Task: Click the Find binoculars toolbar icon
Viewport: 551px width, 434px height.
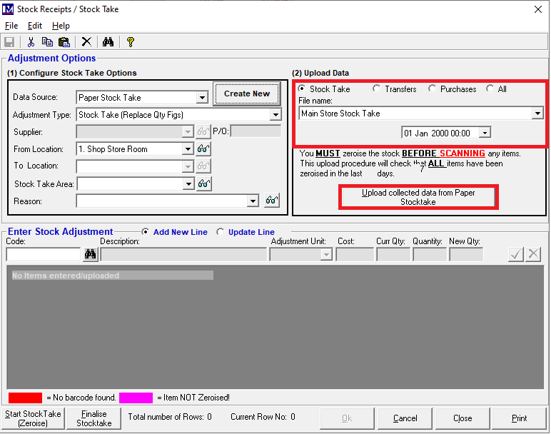Action: (x=108, y=42)
